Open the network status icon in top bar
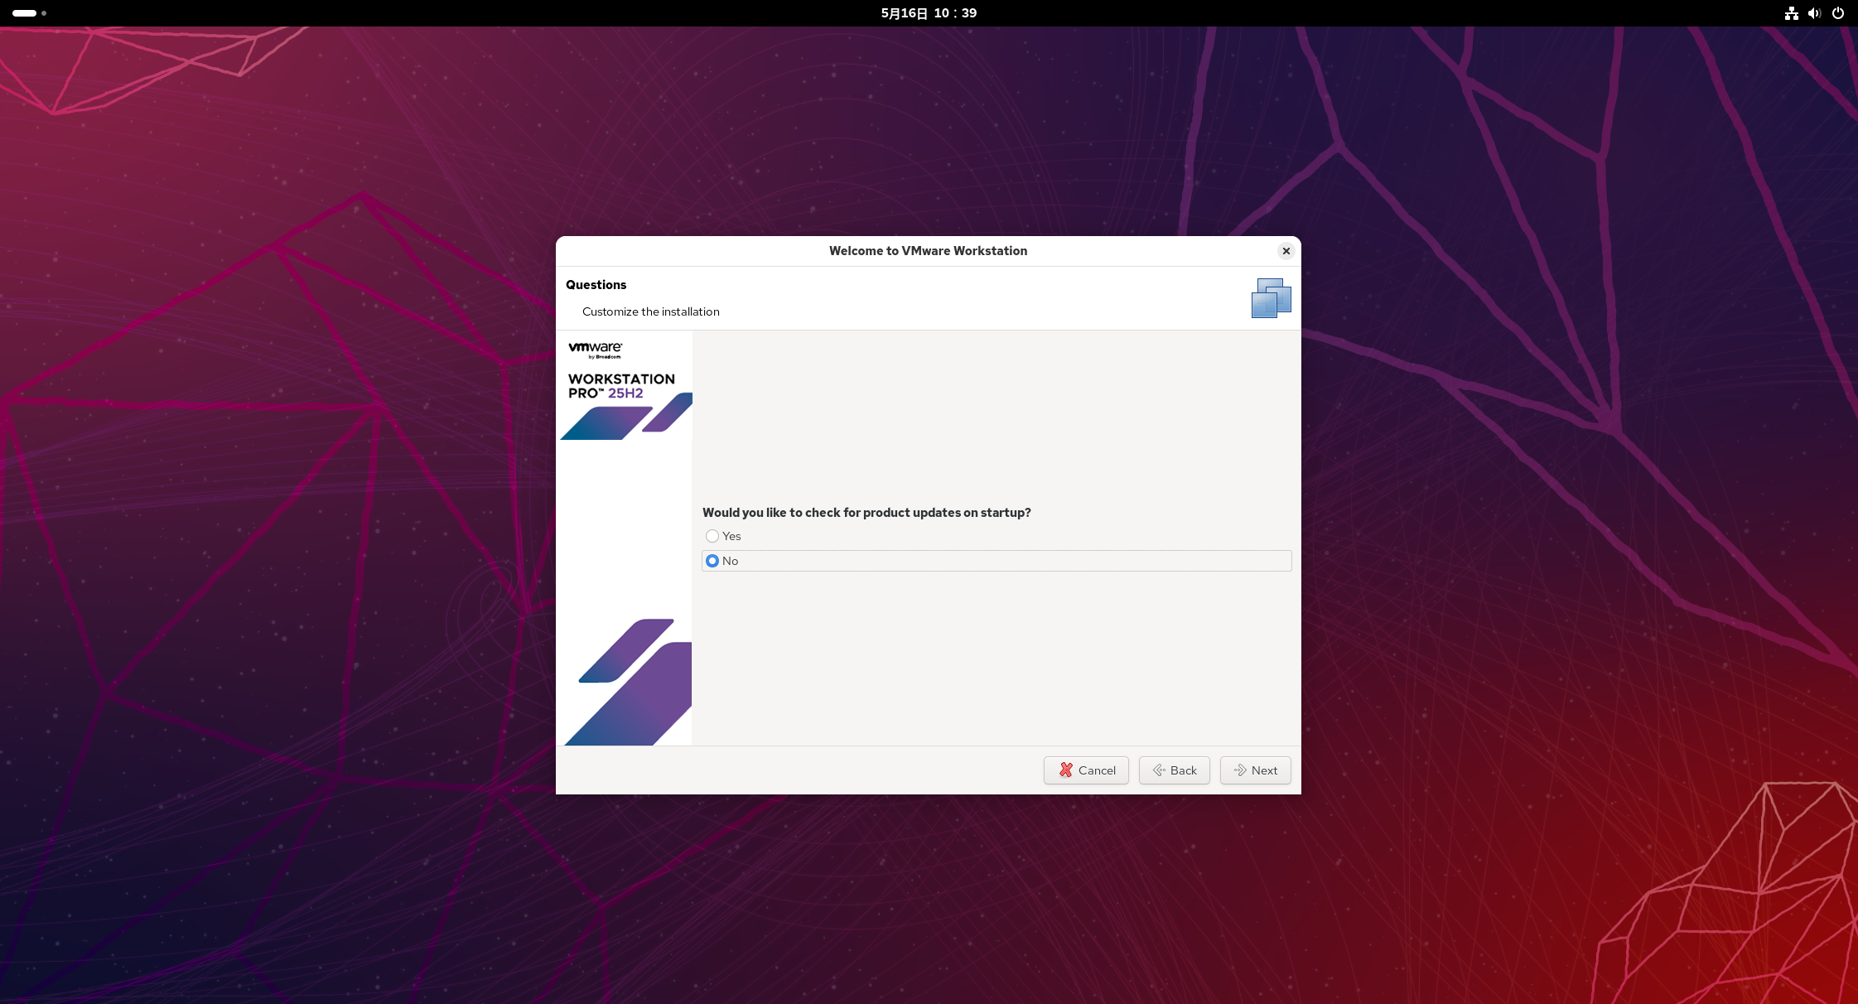 pyautogui.click(x=1791, y=13)
